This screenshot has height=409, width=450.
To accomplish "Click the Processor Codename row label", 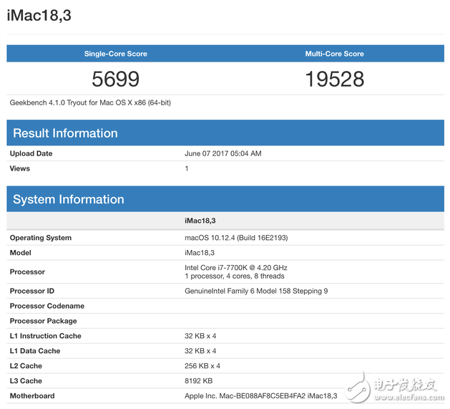I will point(47,306).
